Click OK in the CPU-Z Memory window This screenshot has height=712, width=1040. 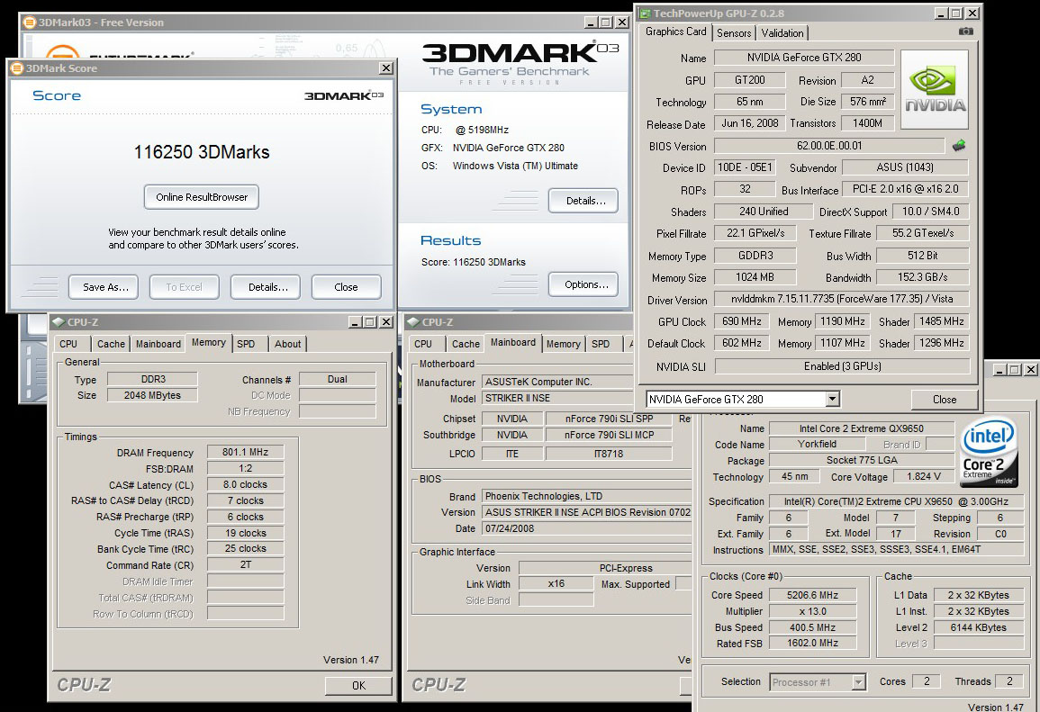tap(358, 686)
